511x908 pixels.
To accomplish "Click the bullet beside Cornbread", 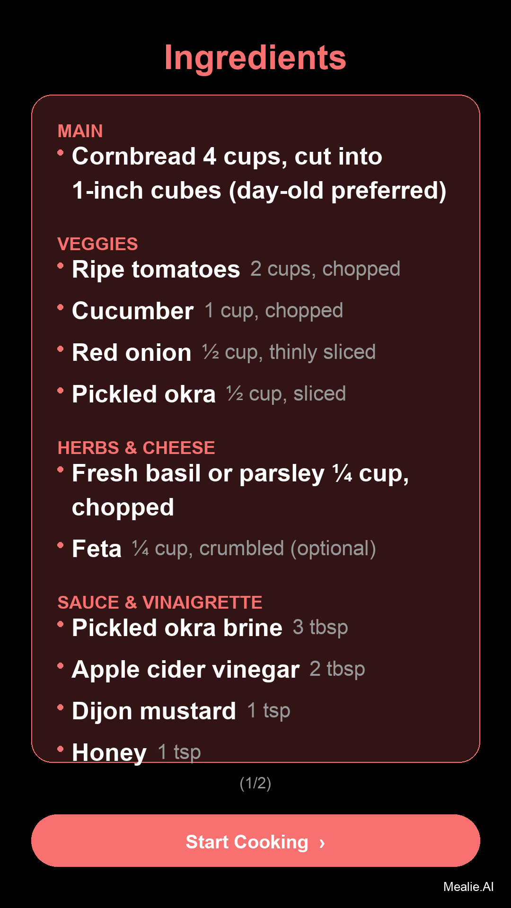I will 61,152.
